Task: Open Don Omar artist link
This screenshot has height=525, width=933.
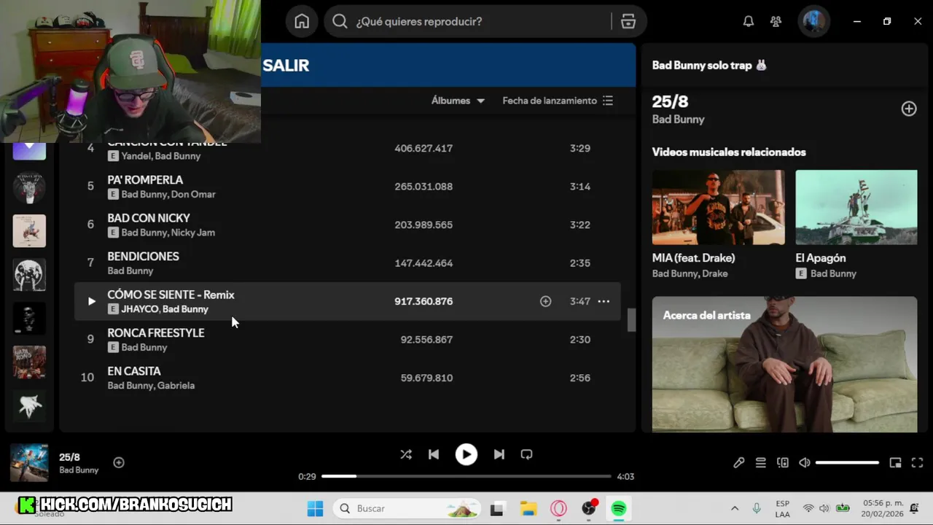Action: pos(193,194)
